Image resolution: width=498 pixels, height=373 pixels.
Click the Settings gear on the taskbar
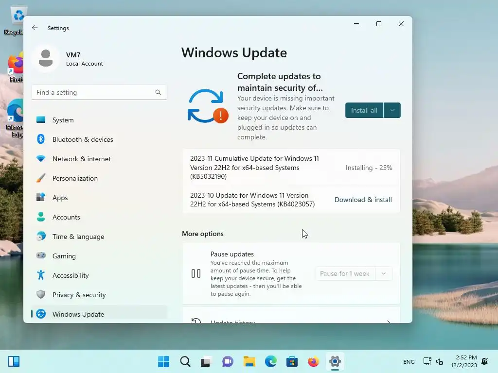click(335, 361)
